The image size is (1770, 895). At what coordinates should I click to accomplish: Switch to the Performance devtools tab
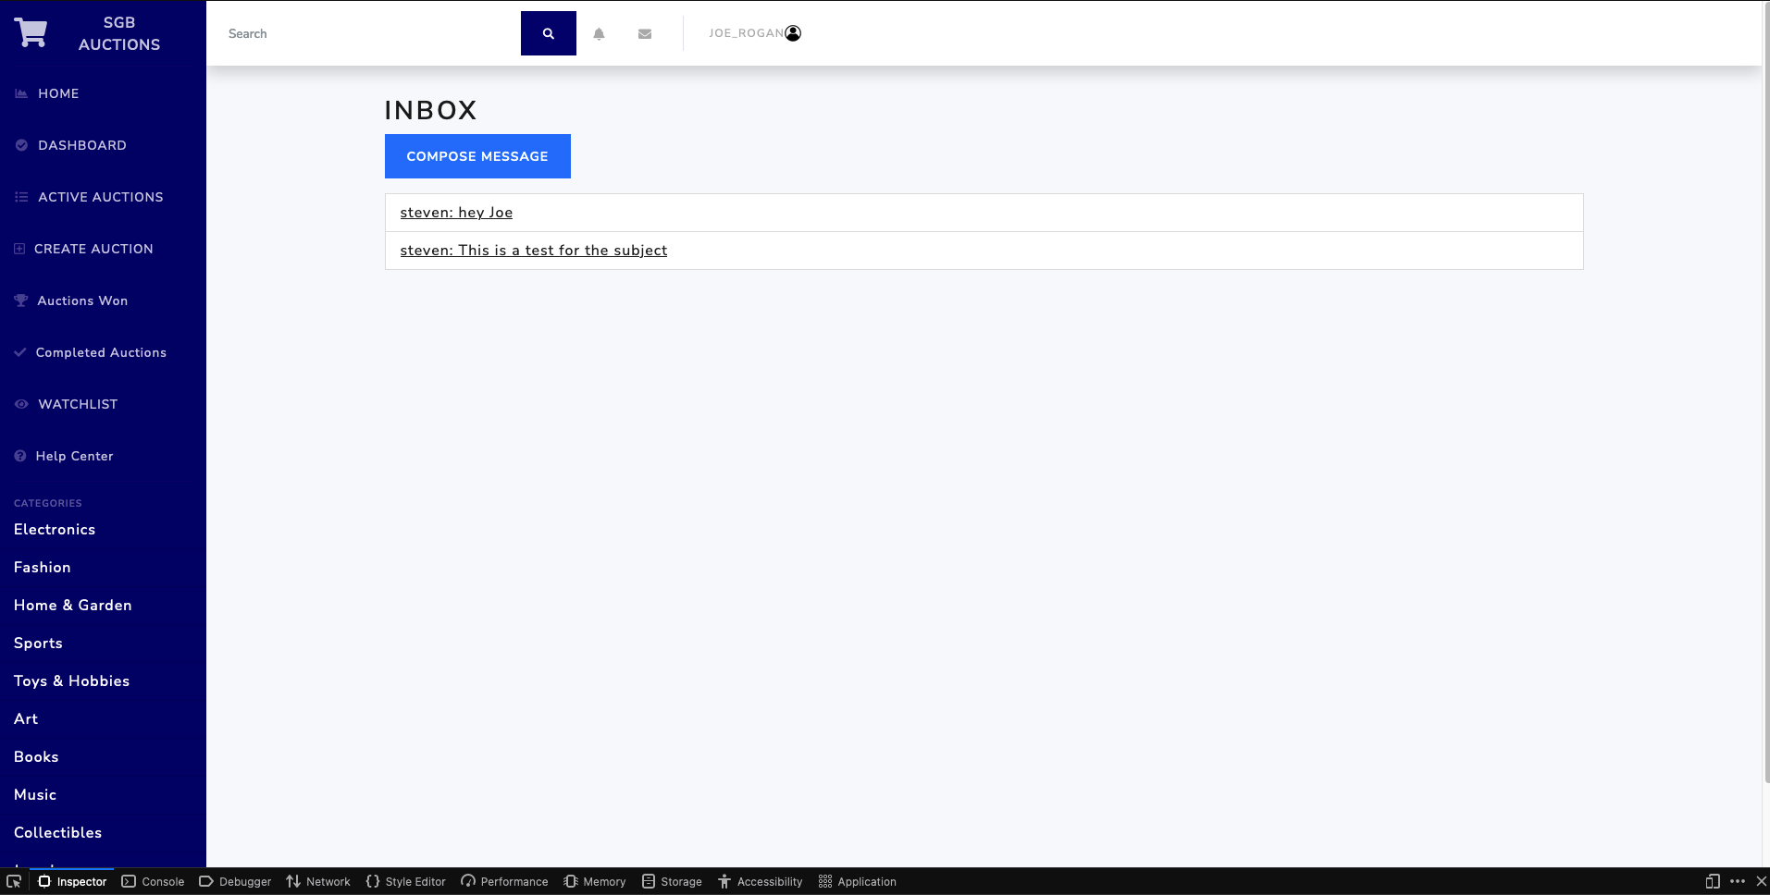(x=504, y=881)
